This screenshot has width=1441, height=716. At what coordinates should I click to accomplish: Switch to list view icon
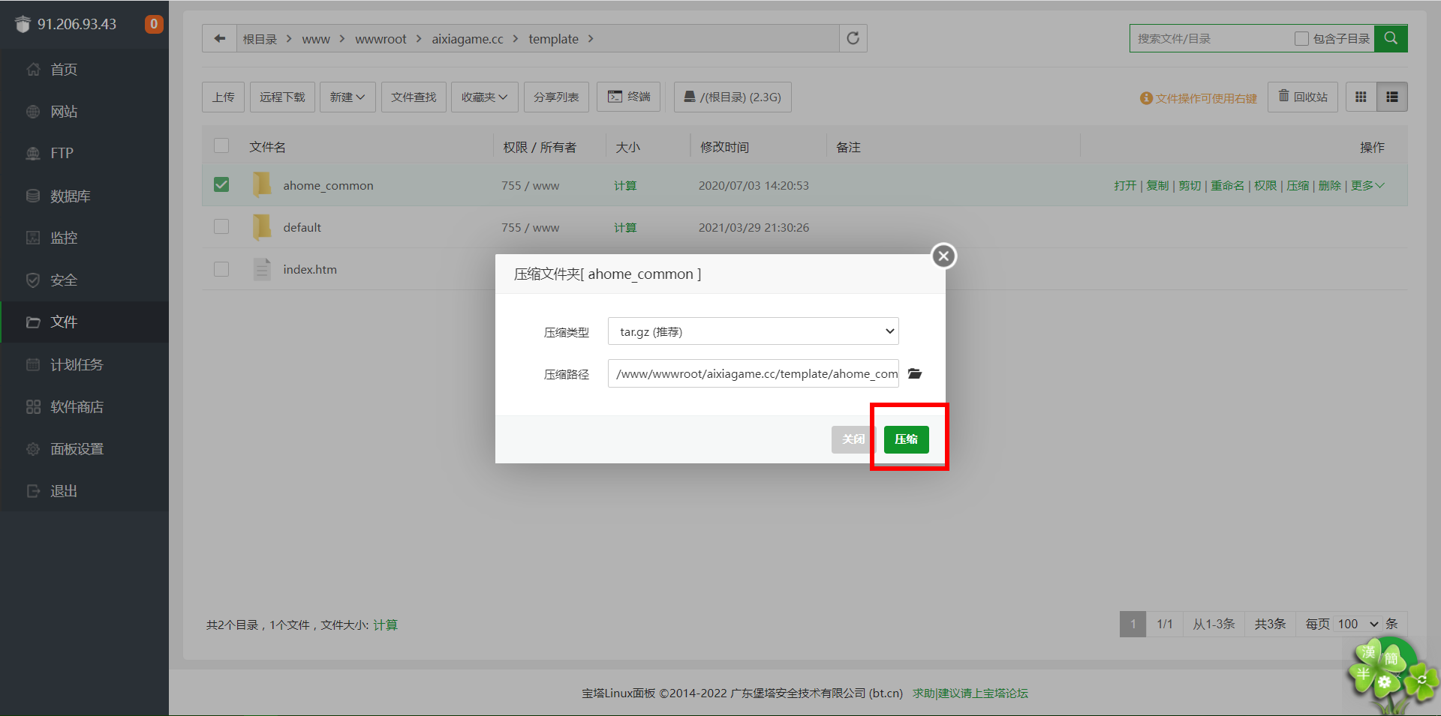click(1392, 97)
